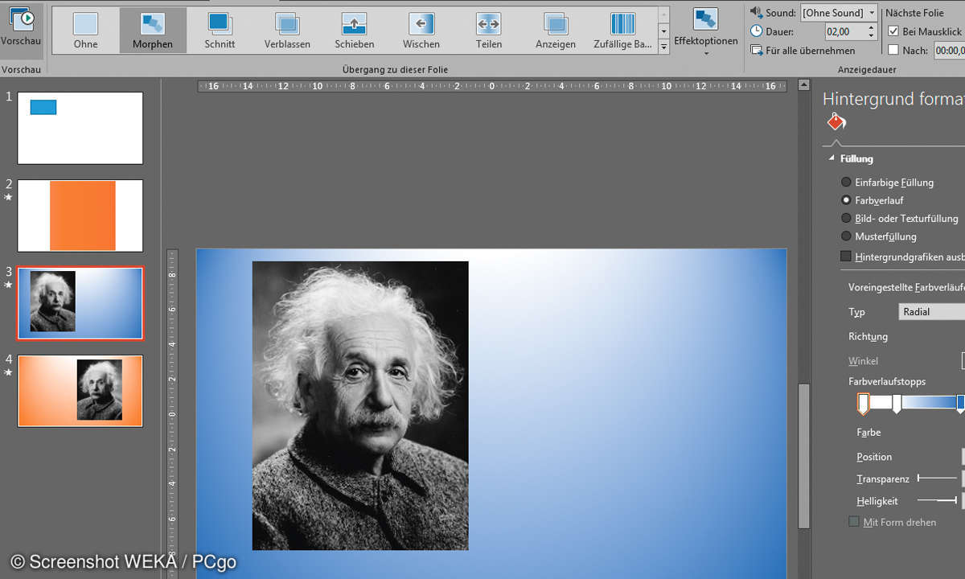
Task: Select the Schieben transition
Action: click(355, 30)
